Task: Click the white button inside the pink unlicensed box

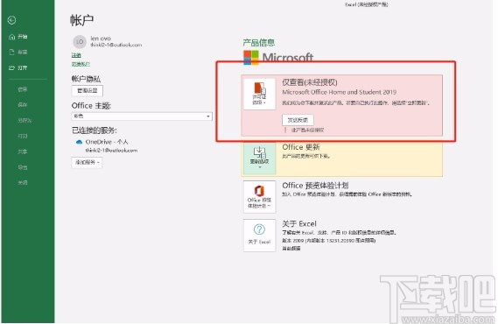Action: pos(298,120)
